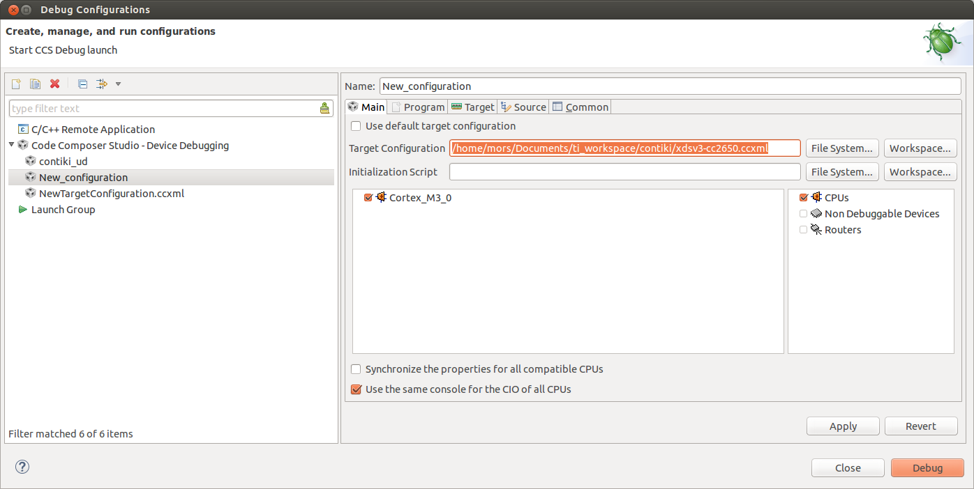Click the CPUs chip icon

pos(816,197)
